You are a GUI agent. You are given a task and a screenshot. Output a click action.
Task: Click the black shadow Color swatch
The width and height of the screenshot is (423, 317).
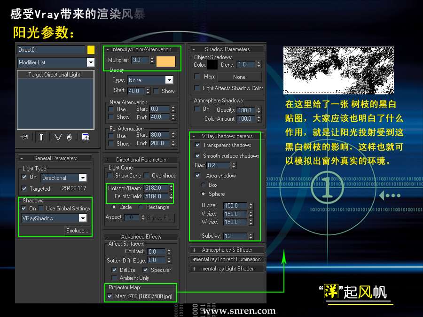pyautogui.click(x=212, y=65)
